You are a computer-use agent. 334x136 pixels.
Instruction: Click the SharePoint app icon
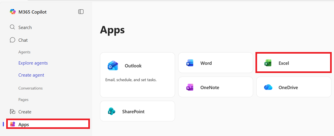(x=111, y=111)
